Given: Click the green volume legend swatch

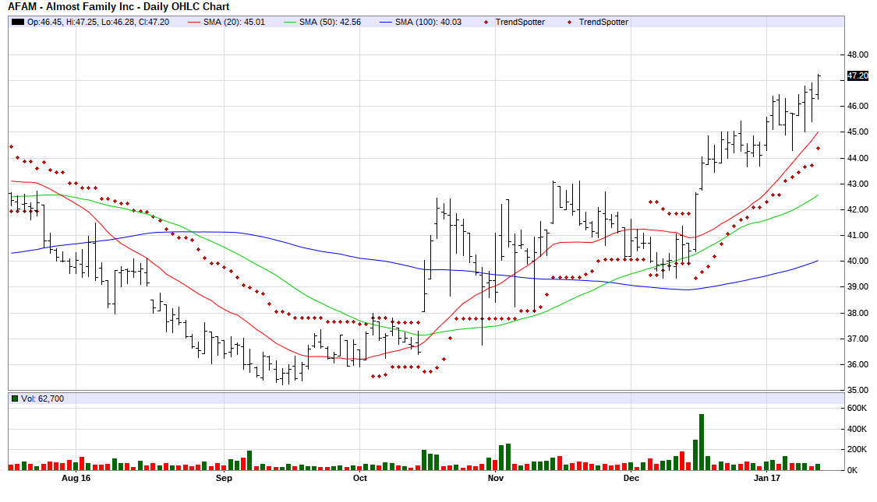Looking at the screenshot, I should 15,398.
